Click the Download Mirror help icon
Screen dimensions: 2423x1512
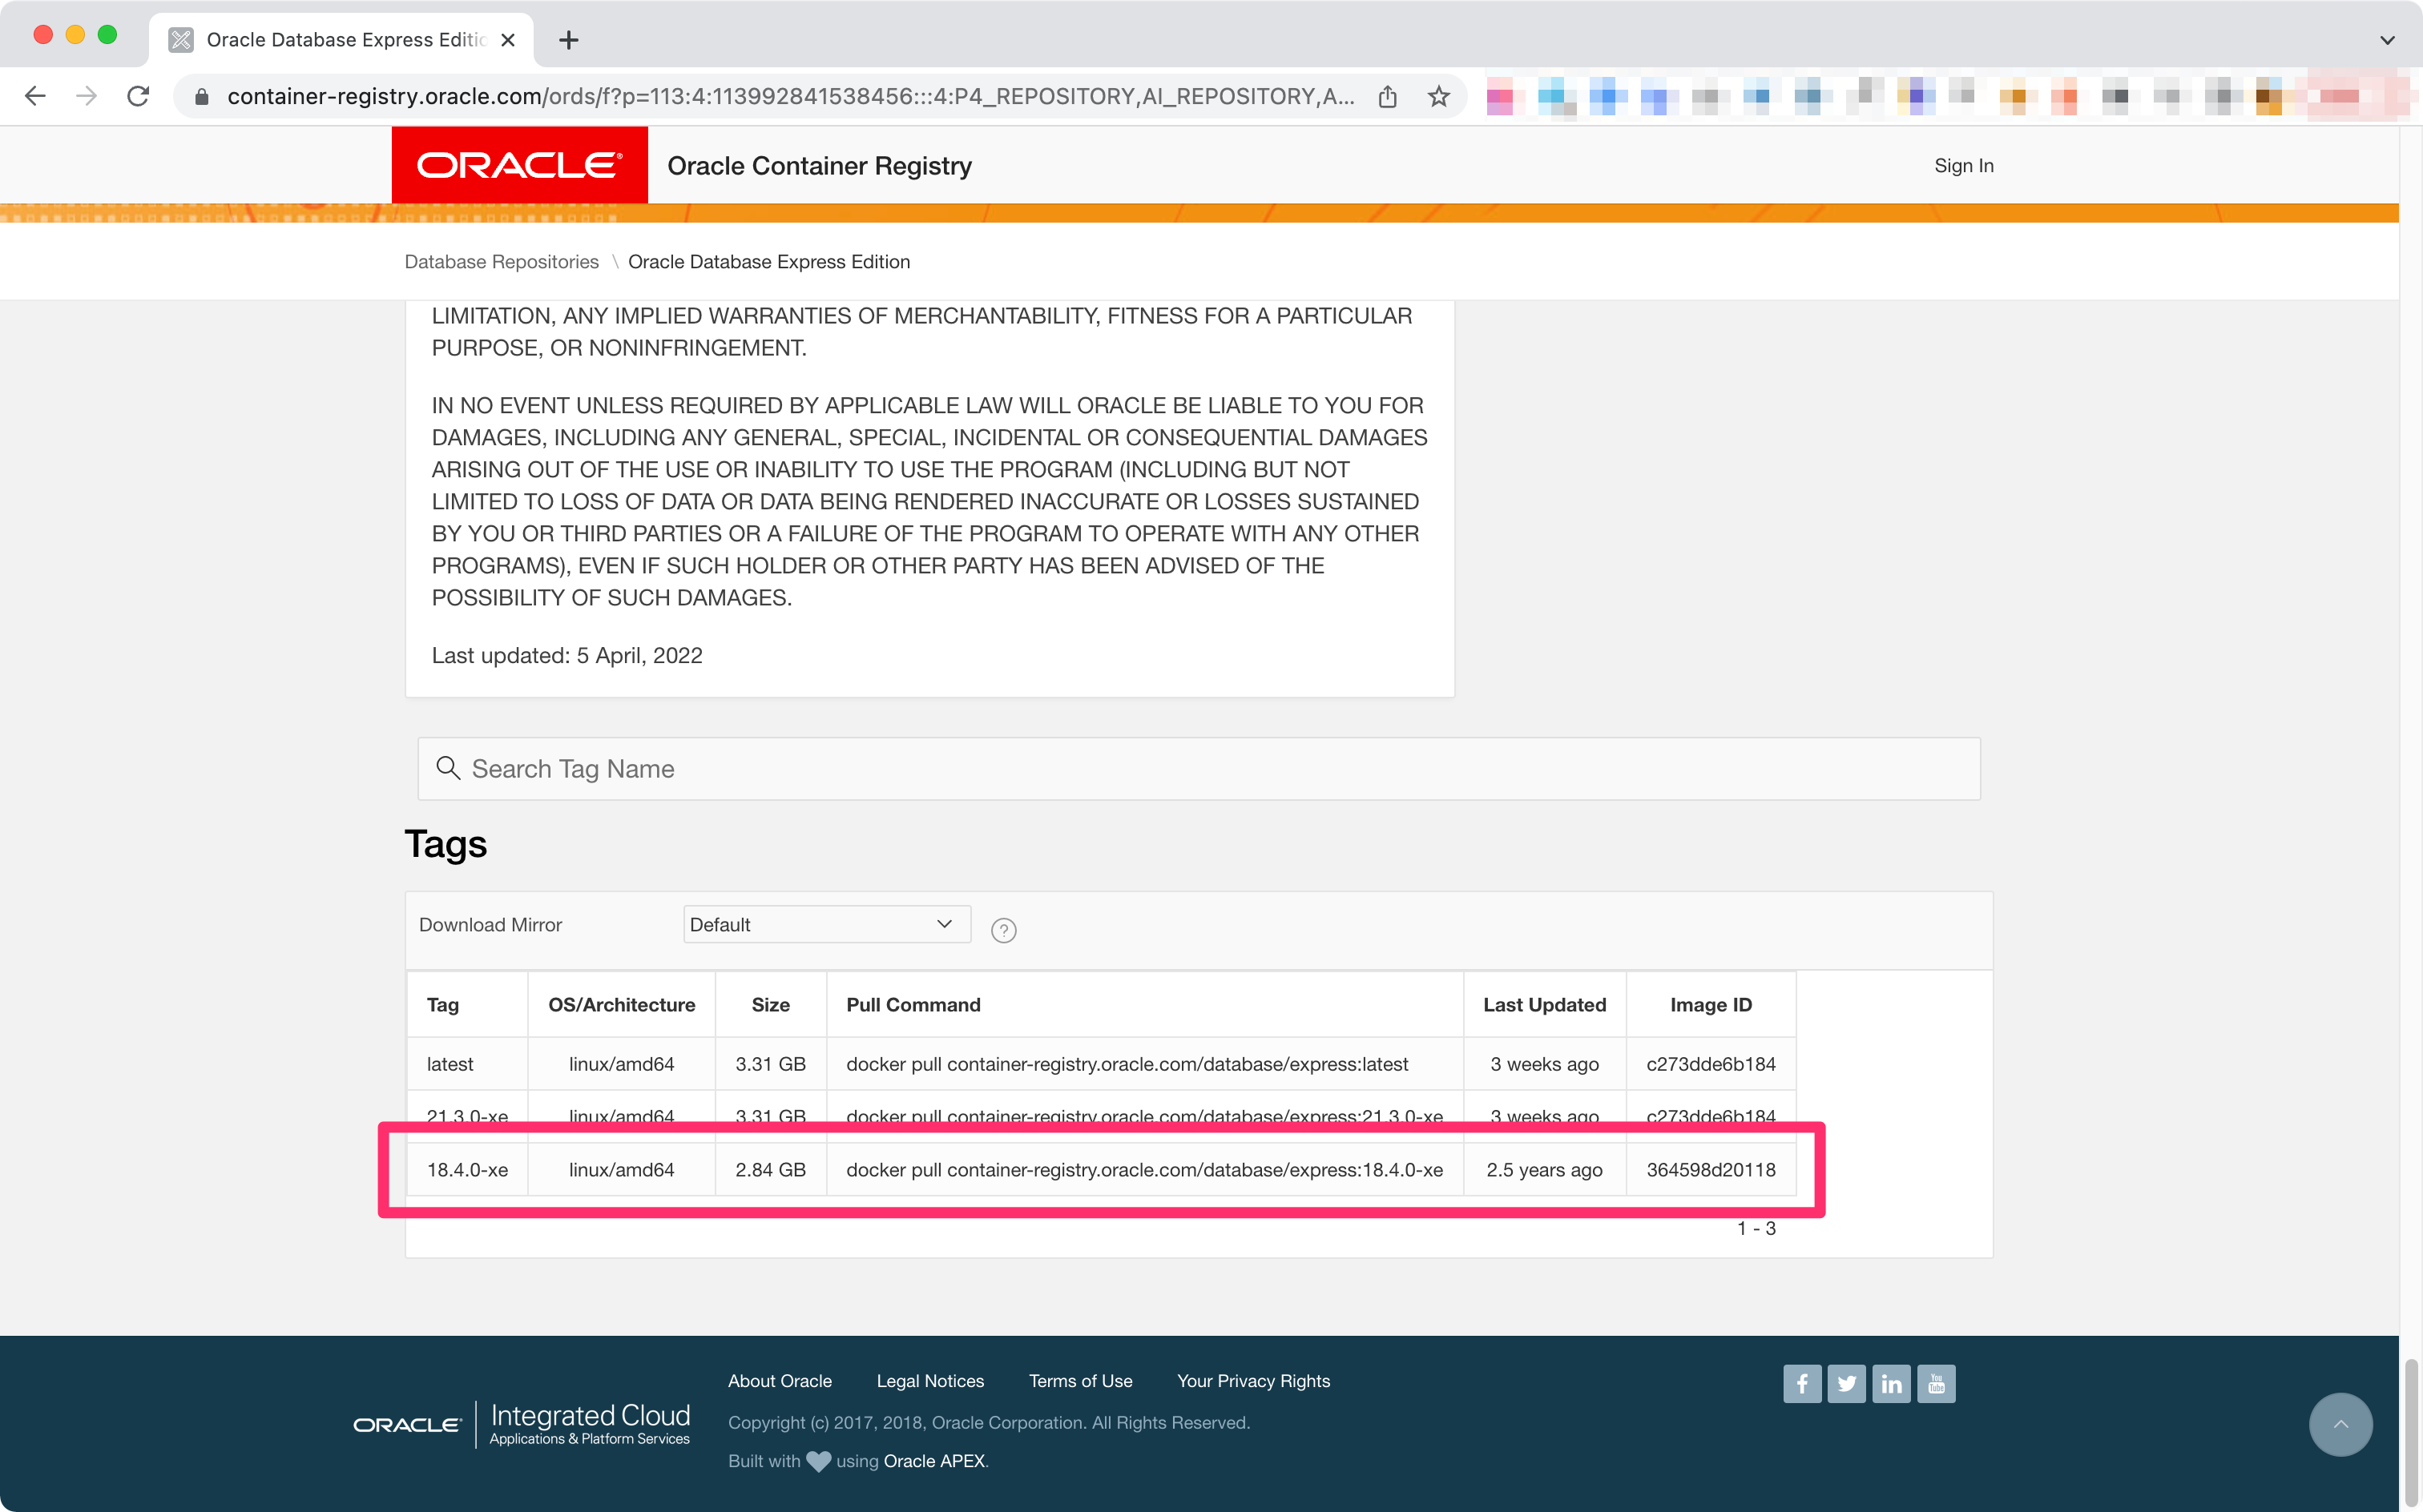pos(1003,930)
